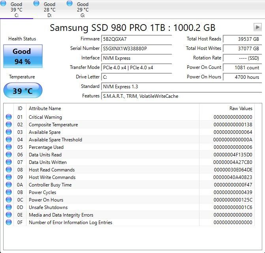
Task: Click status icon for Power Cycles row
Action: [9, 192]
